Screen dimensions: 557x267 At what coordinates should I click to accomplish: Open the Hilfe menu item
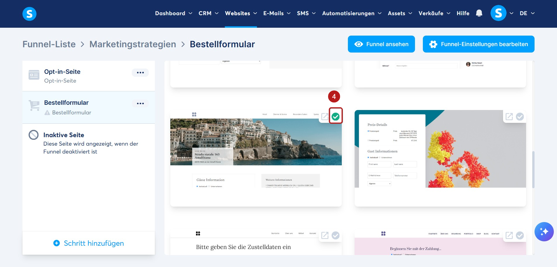click(x=463, y=13)
